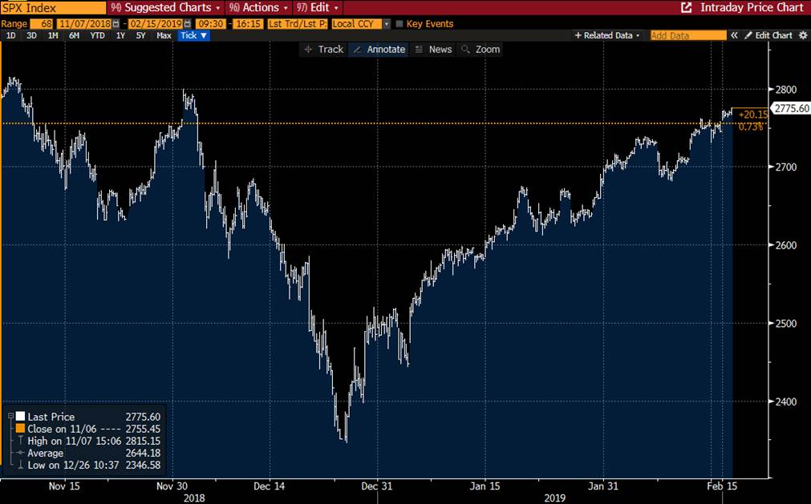This screenshot has height=504, width=811.
Task: Open the start date calendar picker
Action: click(116, 24)
